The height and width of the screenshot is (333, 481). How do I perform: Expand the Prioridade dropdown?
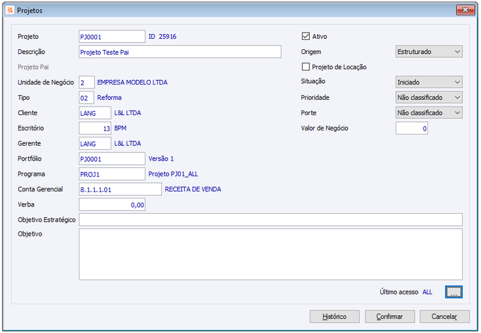pyautogui.click(x=429, y=97)
